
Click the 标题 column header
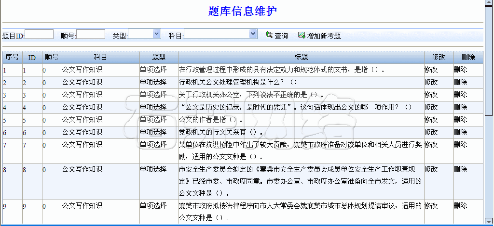pos(301,57)
